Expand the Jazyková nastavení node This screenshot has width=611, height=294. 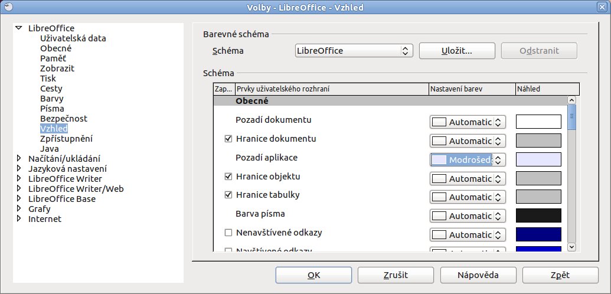pos(19,168)
